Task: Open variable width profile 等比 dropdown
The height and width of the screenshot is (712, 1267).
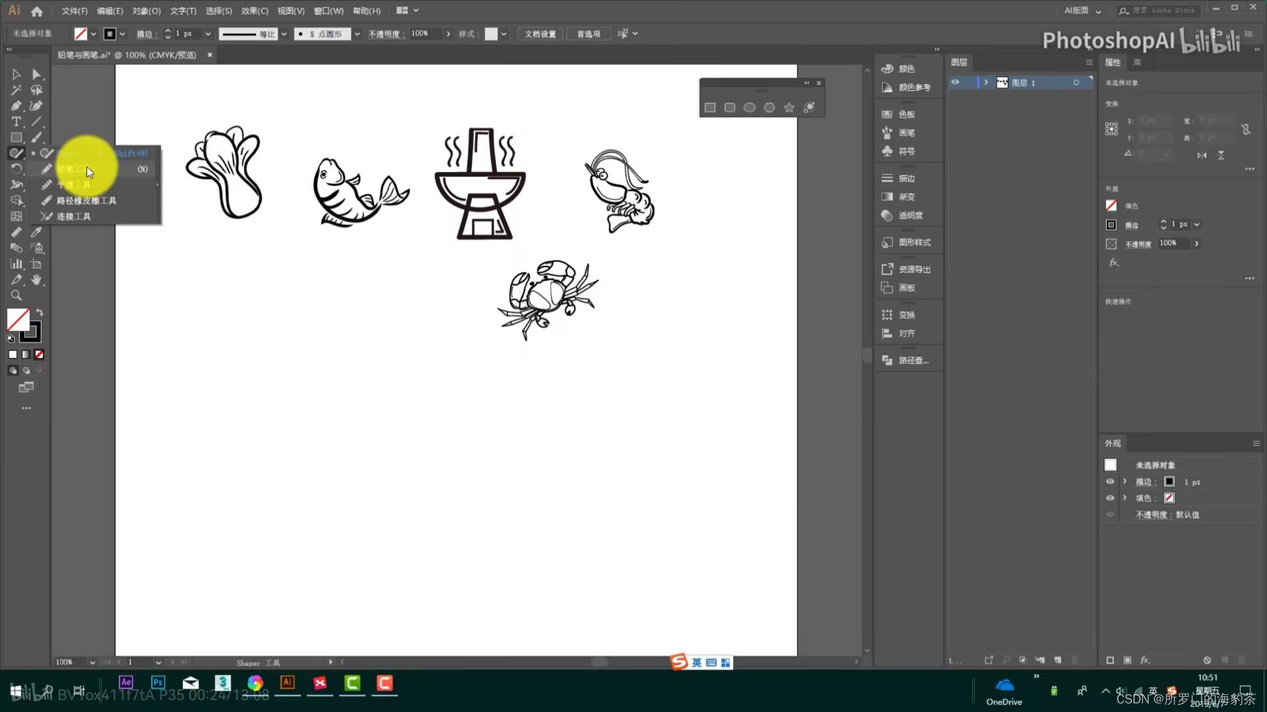Action: (x=284, y=34)
